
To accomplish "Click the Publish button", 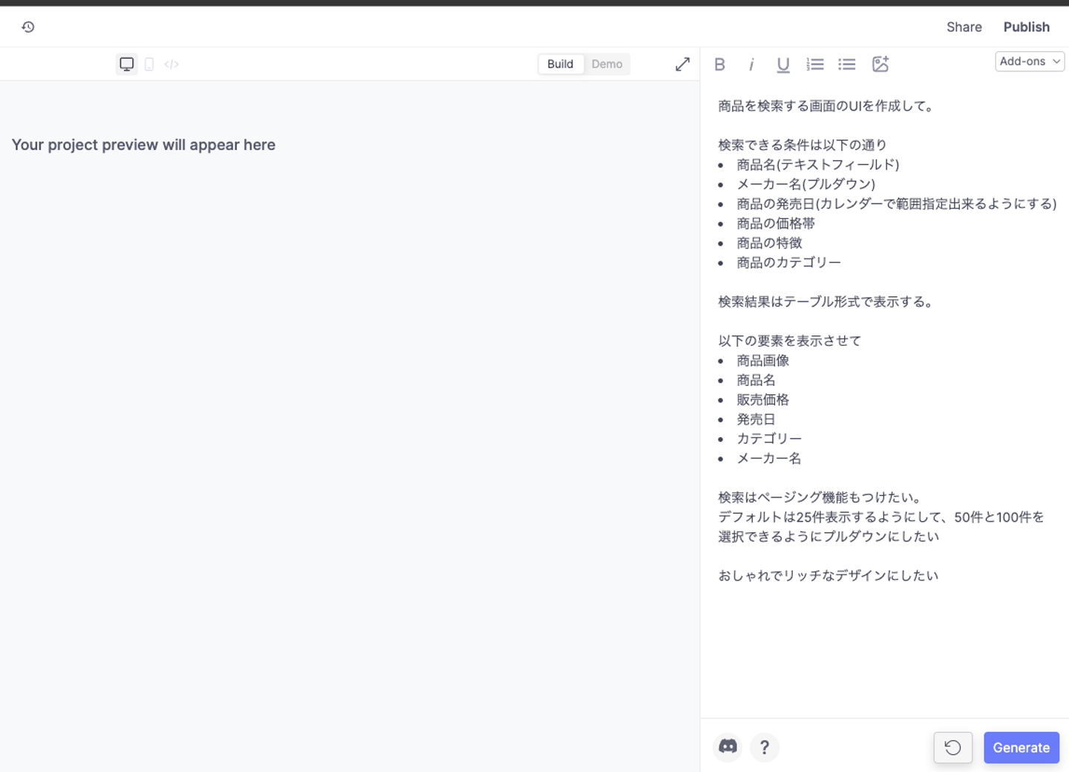I will coord(1027,27).
